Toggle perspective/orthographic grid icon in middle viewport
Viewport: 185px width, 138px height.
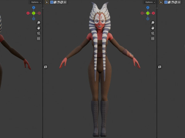pyautogui.click(x=153, y=39)
